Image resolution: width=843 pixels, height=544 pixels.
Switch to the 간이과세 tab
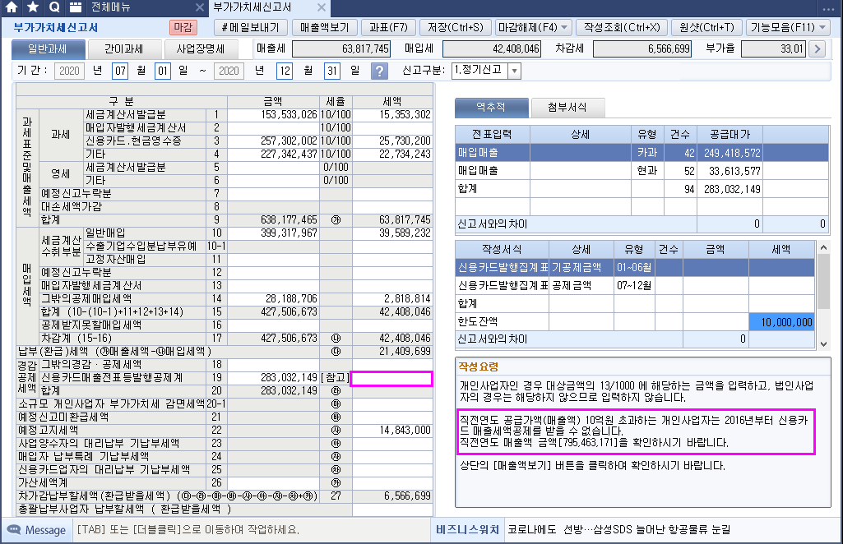tap(123, 48)
